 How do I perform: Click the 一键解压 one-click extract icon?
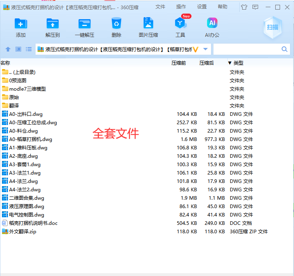tap(85, 24)
